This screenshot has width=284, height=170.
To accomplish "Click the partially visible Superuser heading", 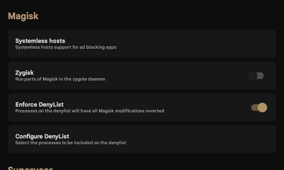I will click(30, 168).
